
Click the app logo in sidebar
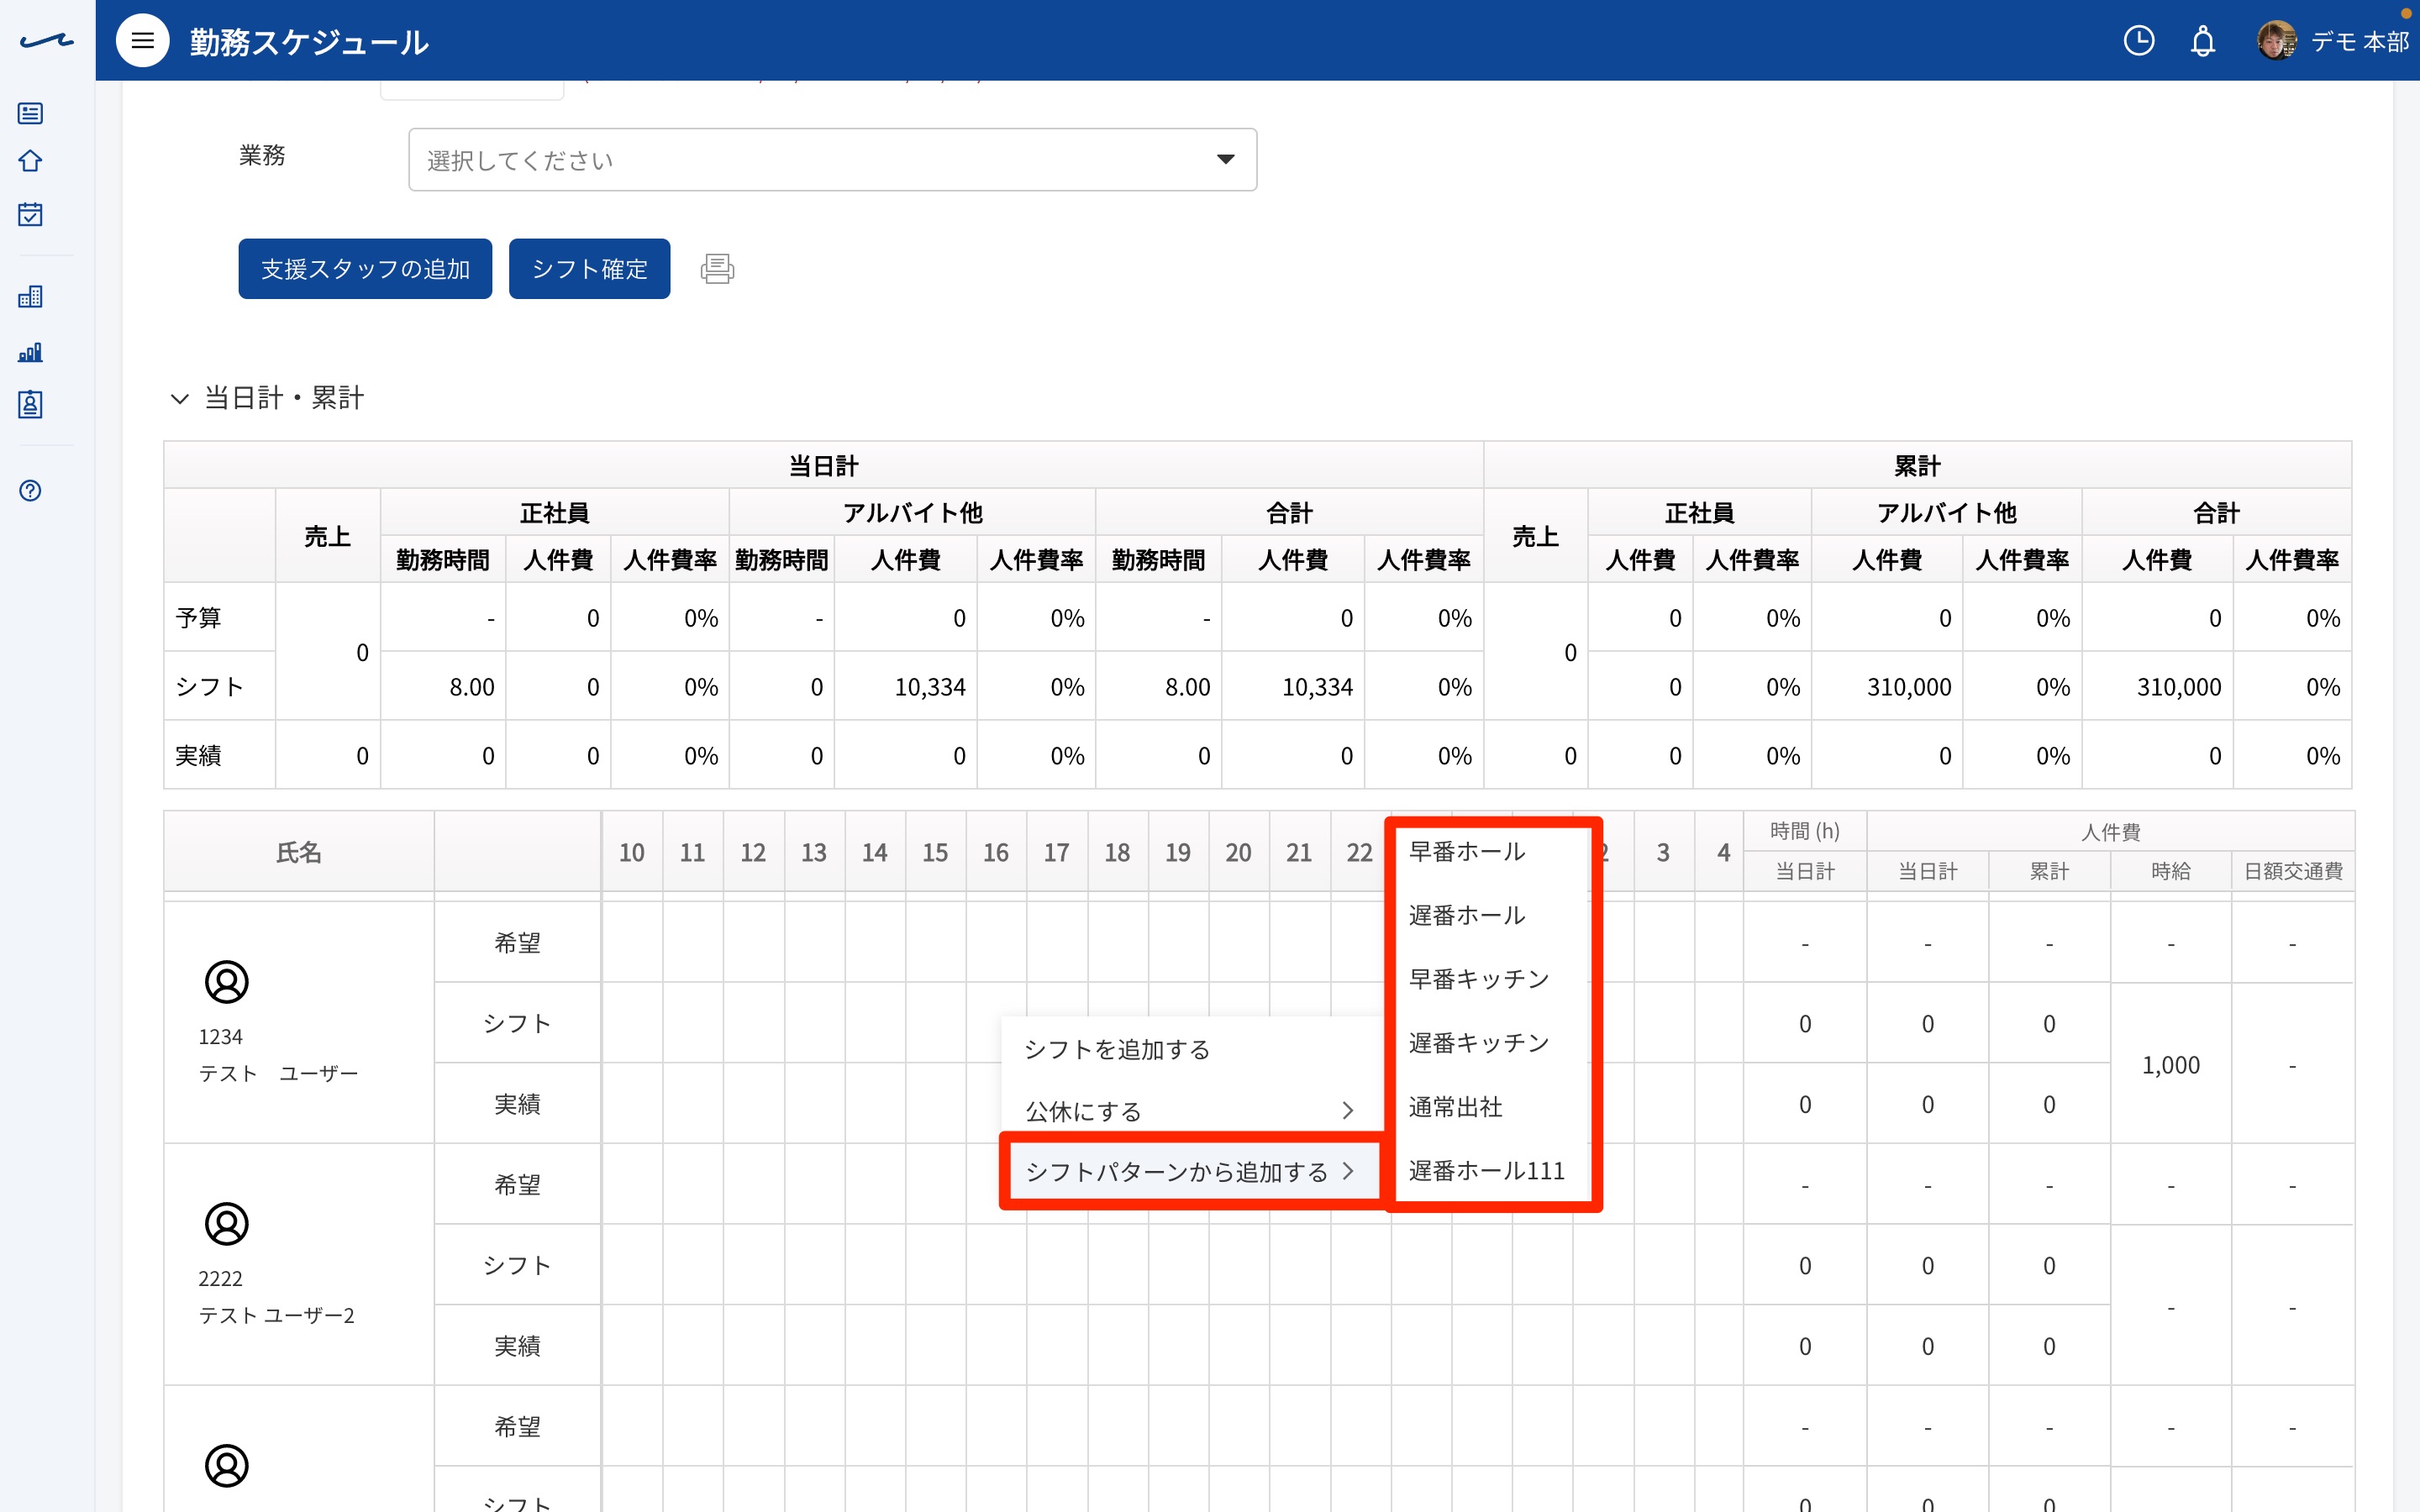(x=46, y=41)
